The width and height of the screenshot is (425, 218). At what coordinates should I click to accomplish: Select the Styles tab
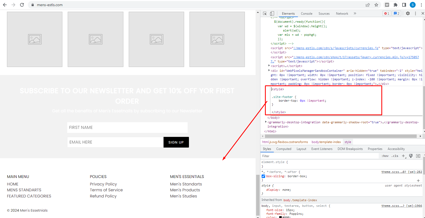tap(267, 149)
